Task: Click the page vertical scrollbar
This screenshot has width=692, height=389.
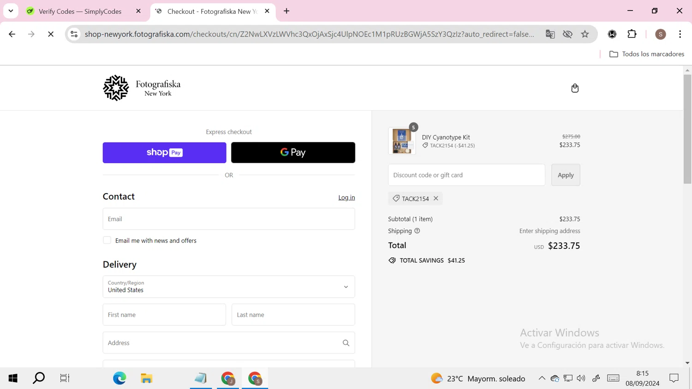Action: pos(687,129)
